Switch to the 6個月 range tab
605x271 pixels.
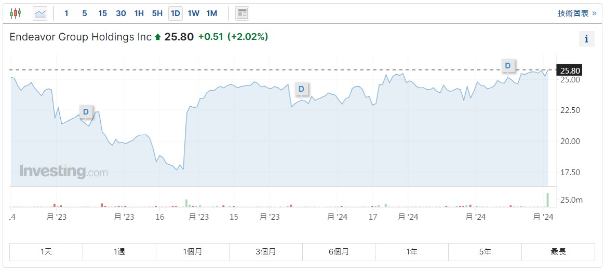(x=339, y=252)
